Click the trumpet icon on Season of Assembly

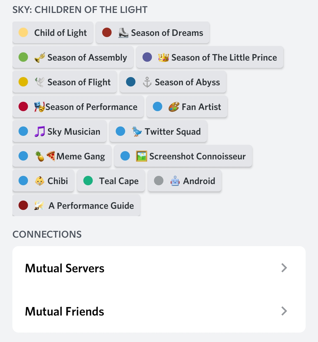coord(40,57)
